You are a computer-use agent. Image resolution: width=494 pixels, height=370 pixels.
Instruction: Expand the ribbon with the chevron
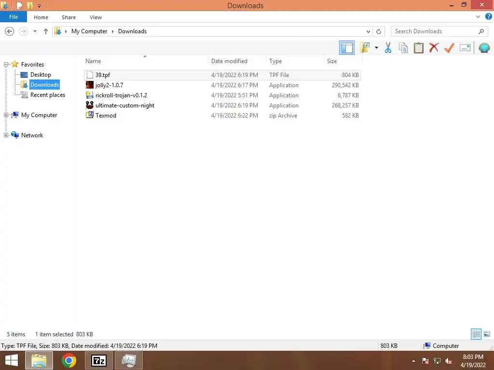(478, 17)
